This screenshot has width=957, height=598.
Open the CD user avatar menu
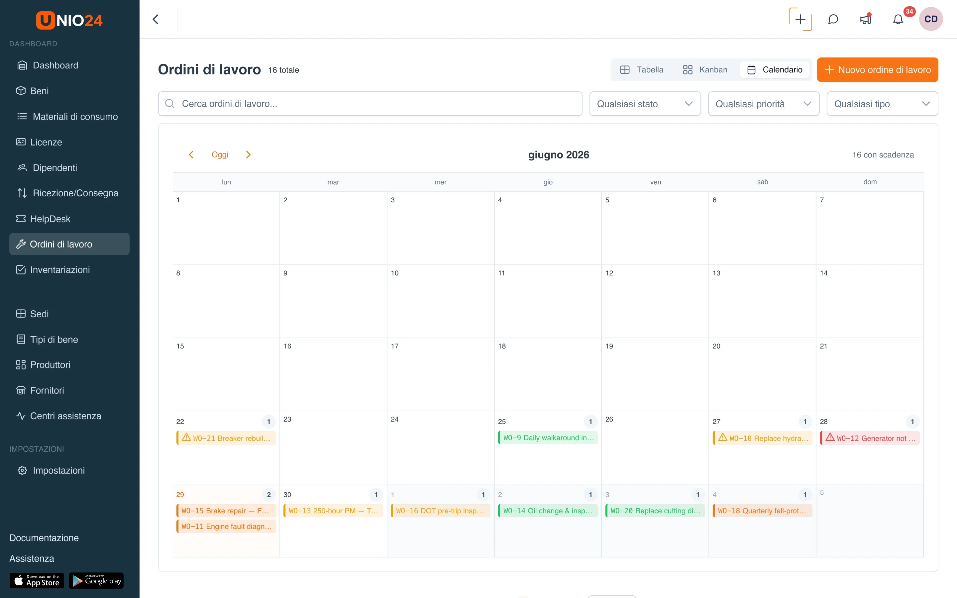[931, 19]
